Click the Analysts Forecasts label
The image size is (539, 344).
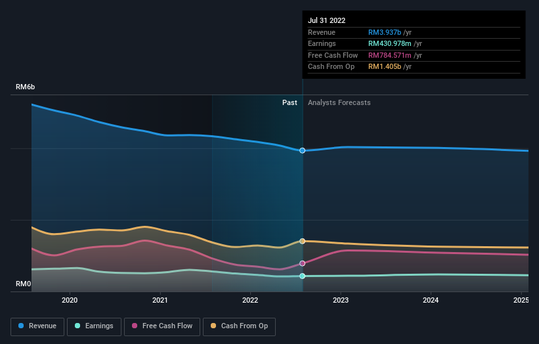tap(339, 102)
